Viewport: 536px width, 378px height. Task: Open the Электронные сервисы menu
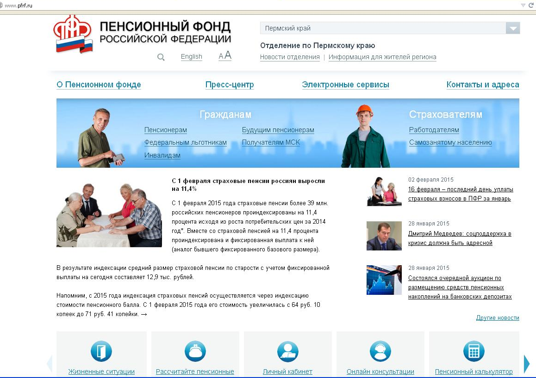tap(346, 85)
